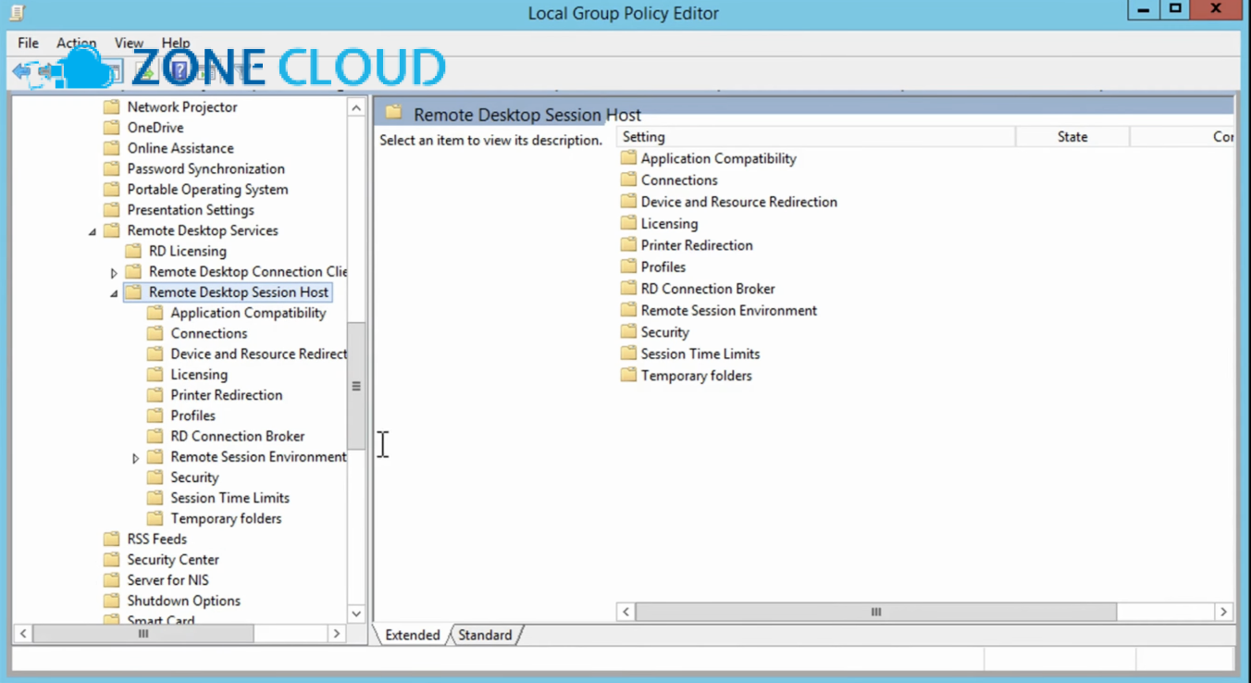Click folder icon beside Profiles in Setting list
The height and width of the screenshot is (683, 1251).
pos(628,267)
